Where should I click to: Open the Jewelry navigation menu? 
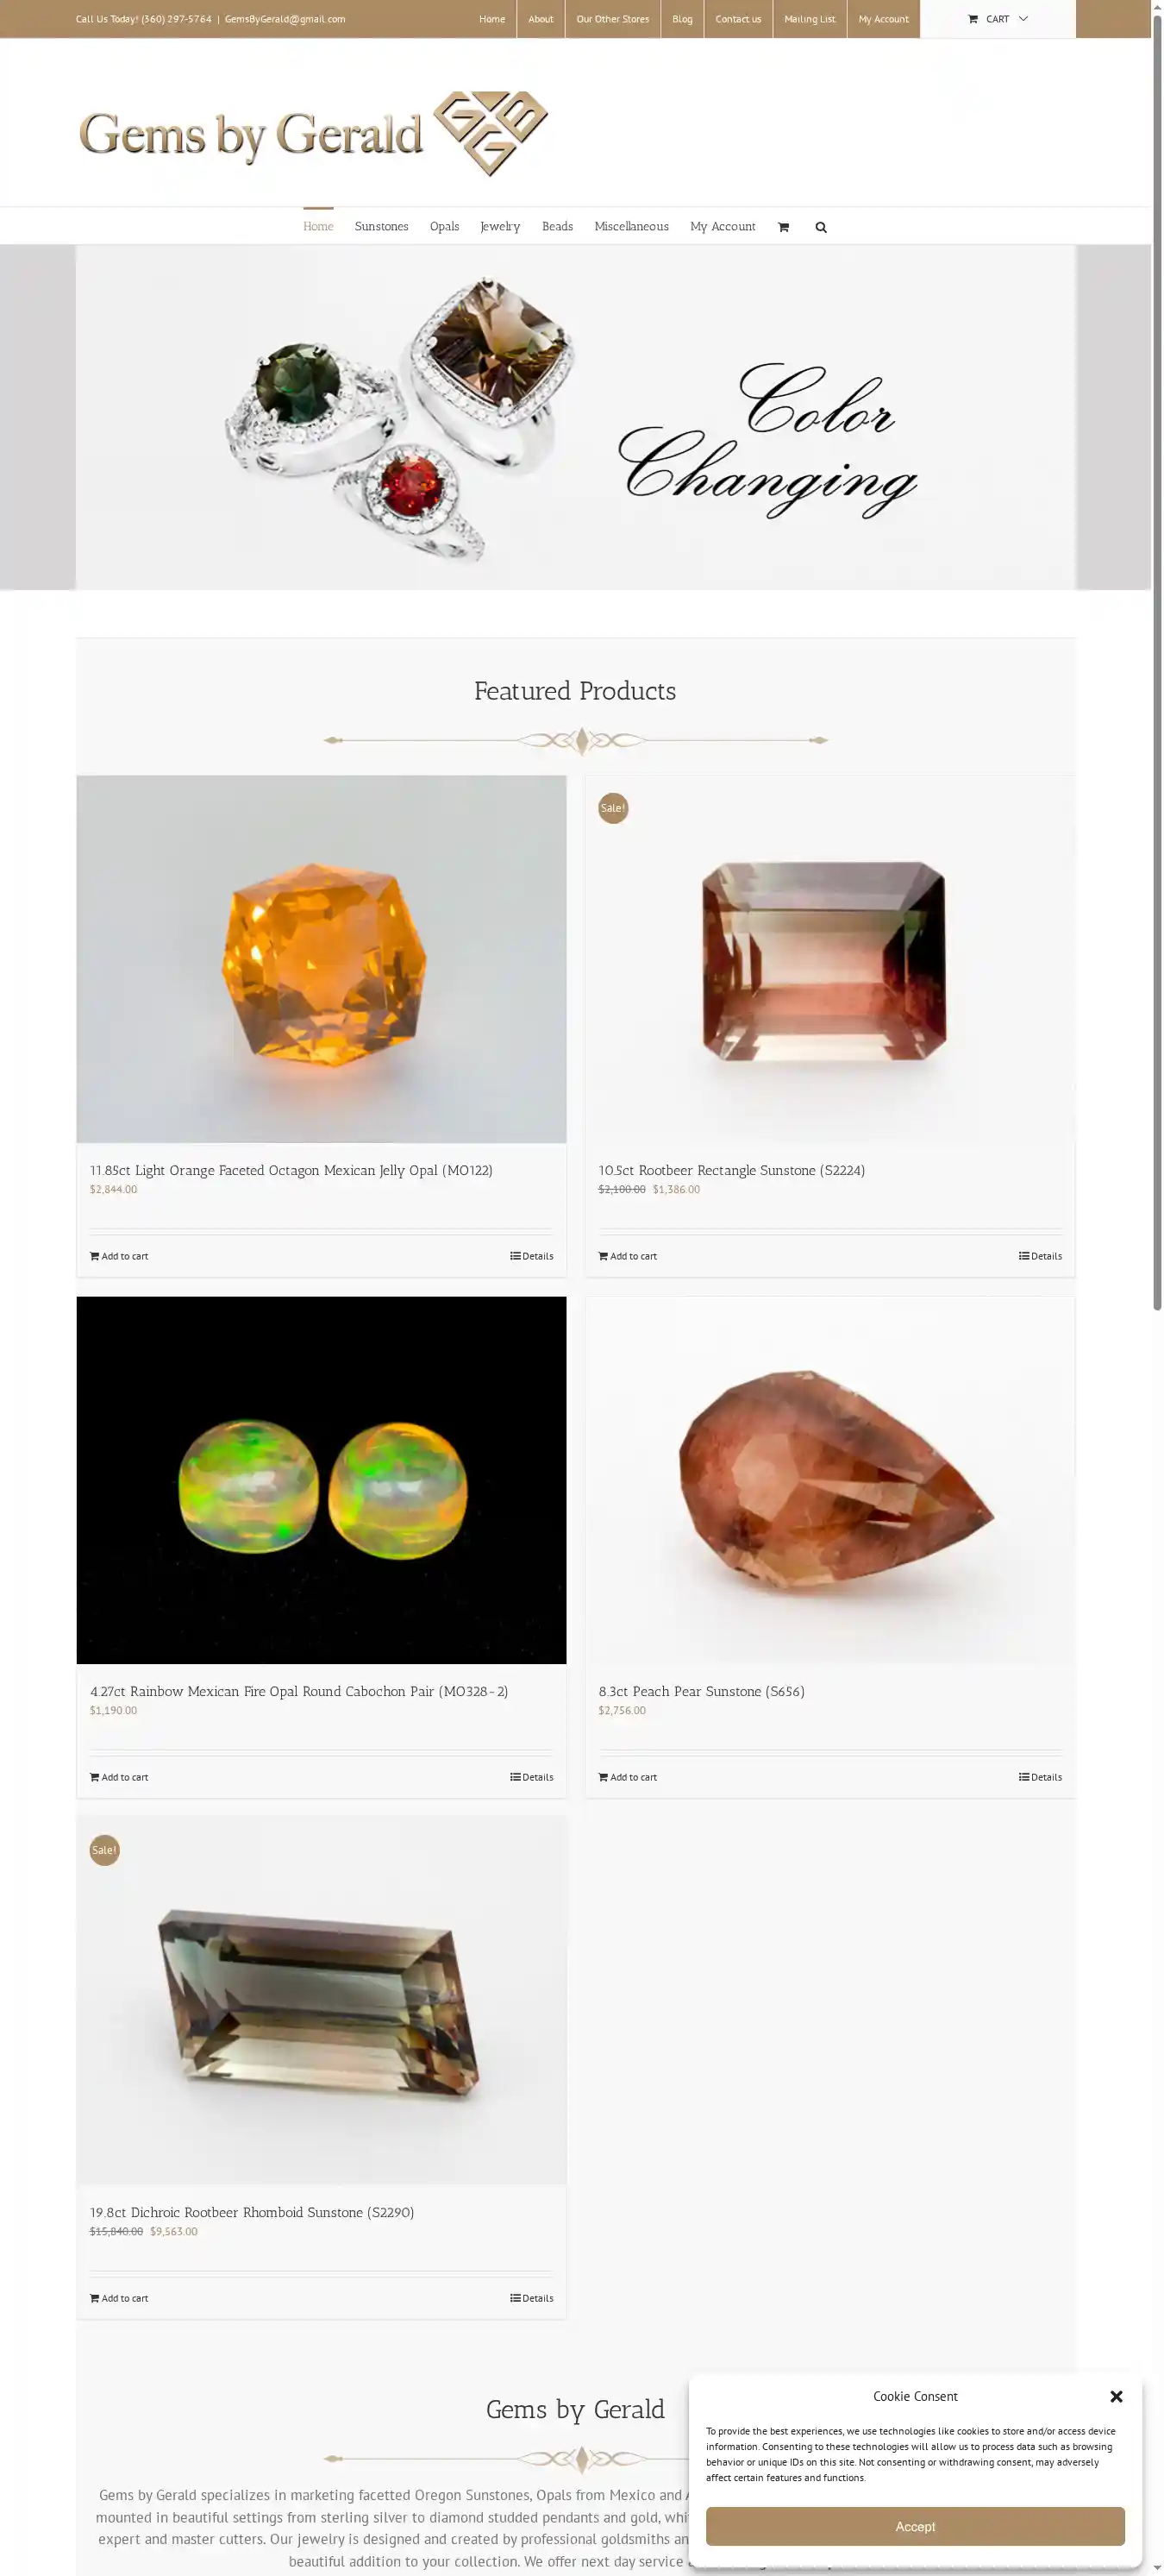[x=501, y=227]
